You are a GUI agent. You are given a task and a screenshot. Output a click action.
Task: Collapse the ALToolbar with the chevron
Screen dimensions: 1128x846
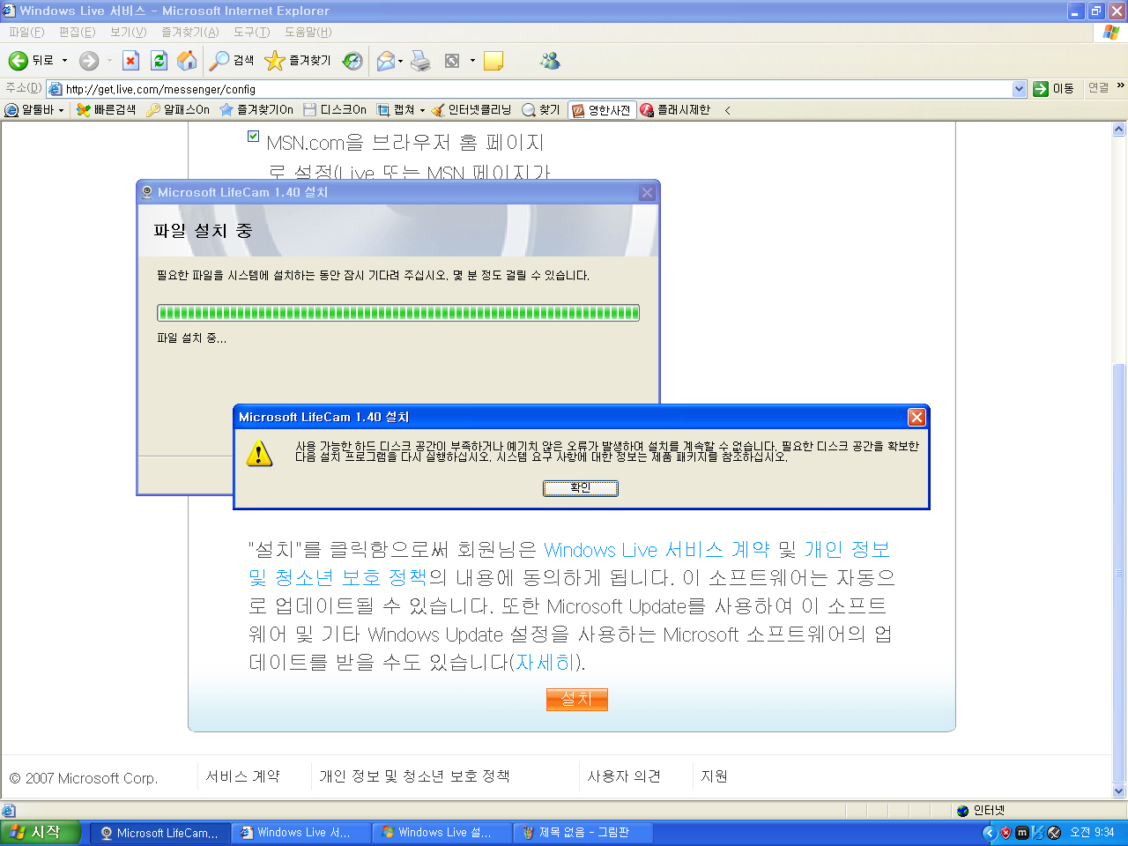tap(727, 110)
